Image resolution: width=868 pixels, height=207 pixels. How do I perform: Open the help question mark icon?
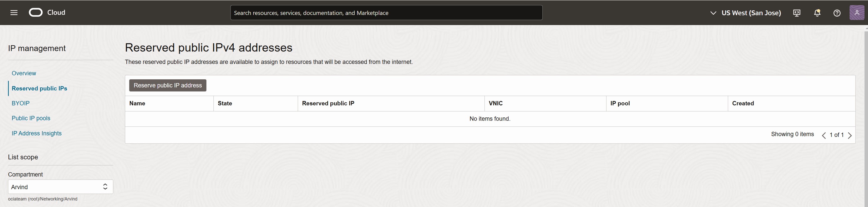(x=837, y=13)
